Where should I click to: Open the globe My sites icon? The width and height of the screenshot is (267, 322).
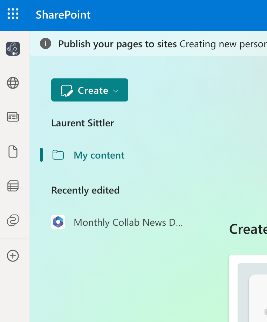pyautogui.click(x=13, y=83)
